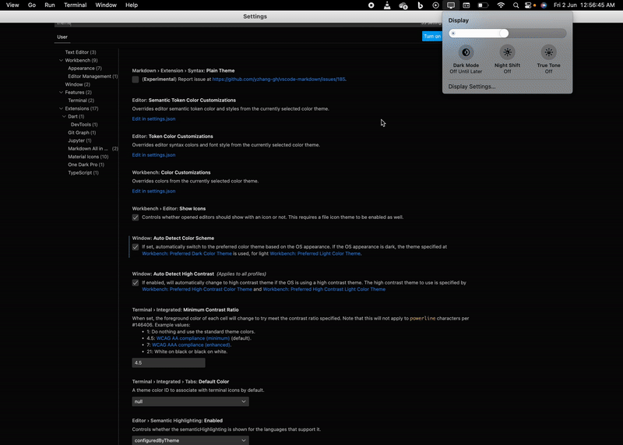623x445 pixels.
Task: Select Text Editor (3) in settings tree
Action: pyautogui.click(x=81, y=52)
